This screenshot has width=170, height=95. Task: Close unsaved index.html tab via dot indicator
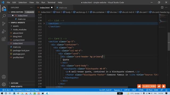[52, 7]
